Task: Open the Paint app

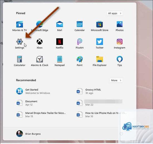Action: click(79, 61)
